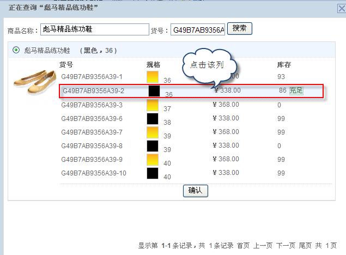Go to 首页 first page
Viewport: 346px width, 255px height.
244,246
